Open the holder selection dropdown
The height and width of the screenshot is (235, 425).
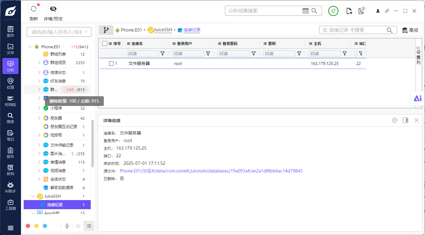(x=59, y=32)
